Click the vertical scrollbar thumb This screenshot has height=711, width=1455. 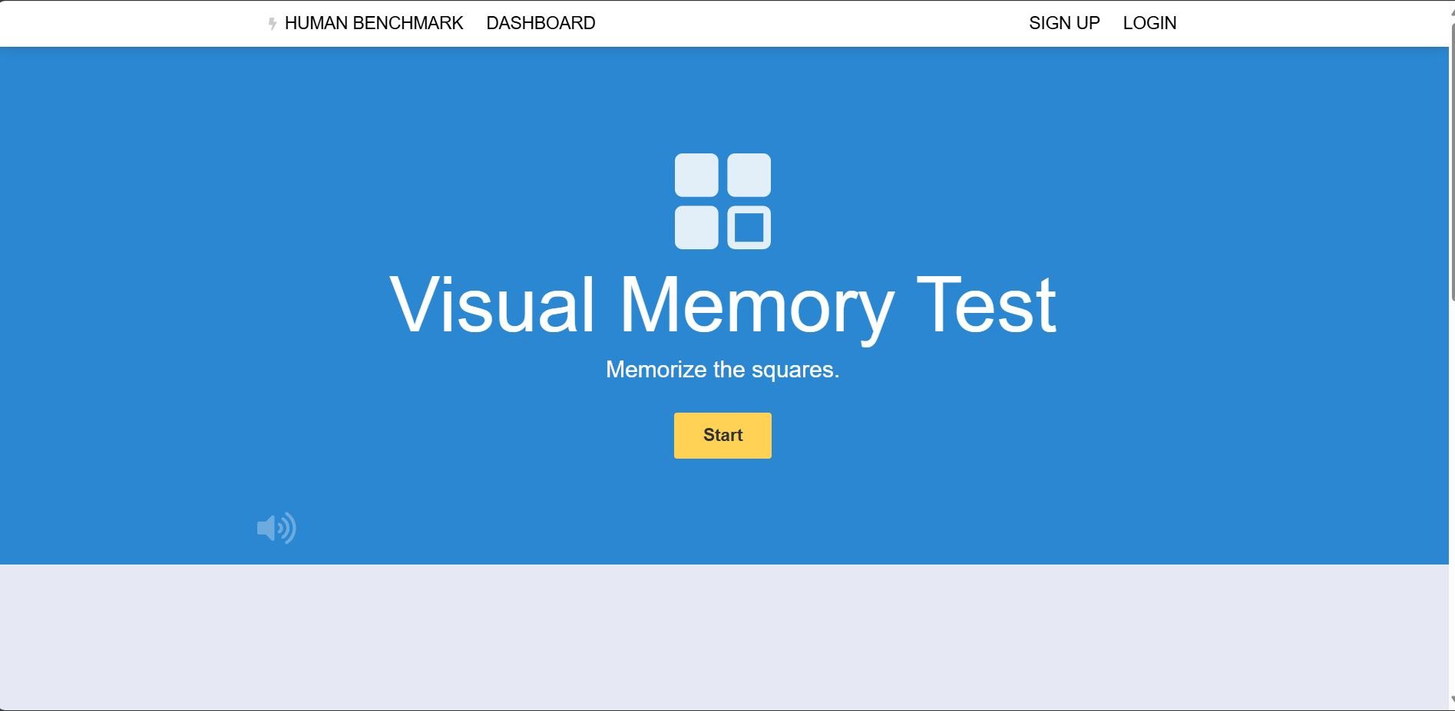pos(1451,153)
